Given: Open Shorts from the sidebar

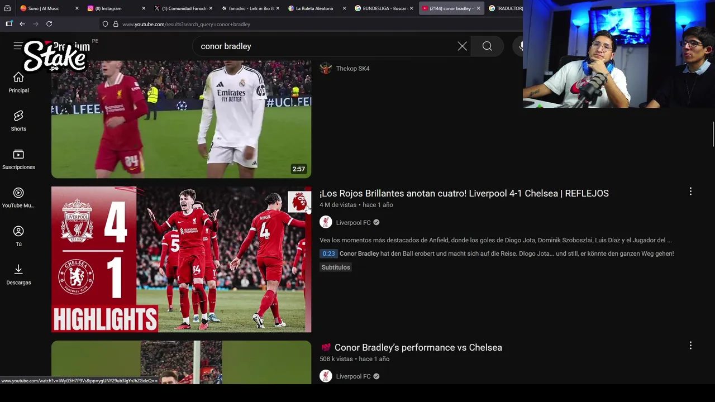Looking at the screenshot, I should [18, 121].
